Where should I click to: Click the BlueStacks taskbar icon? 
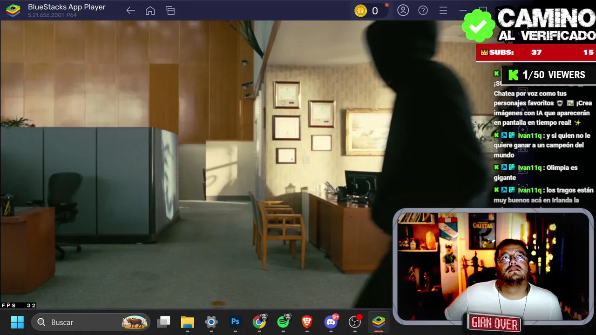click(379, 322)
